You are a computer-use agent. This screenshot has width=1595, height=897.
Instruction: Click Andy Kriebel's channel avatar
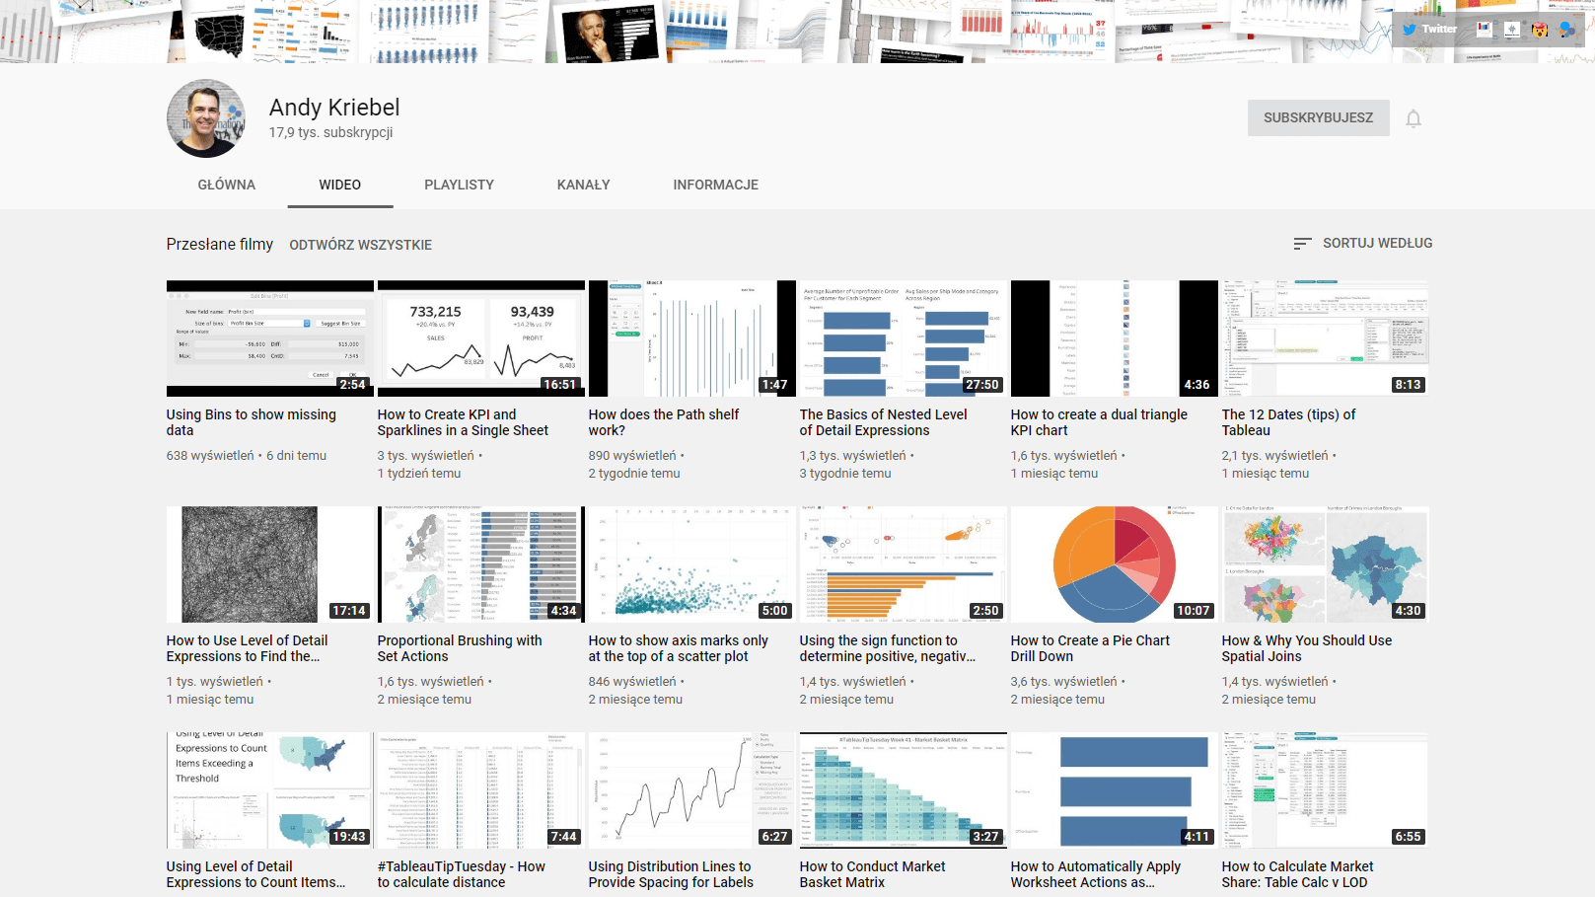point(205,118)
